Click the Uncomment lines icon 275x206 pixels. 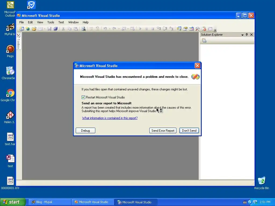pos(97,29)
